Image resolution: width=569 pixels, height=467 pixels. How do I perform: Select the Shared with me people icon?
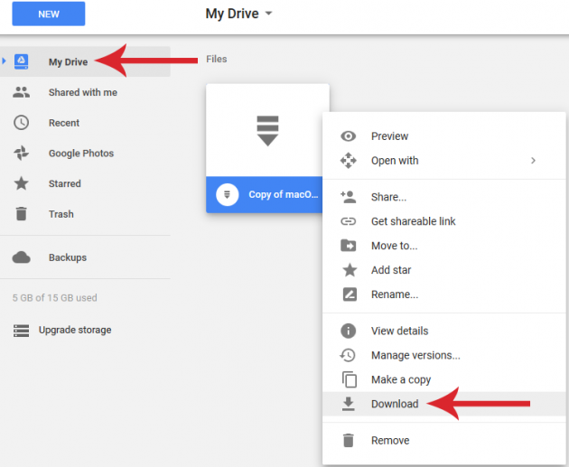coord(22,92)
